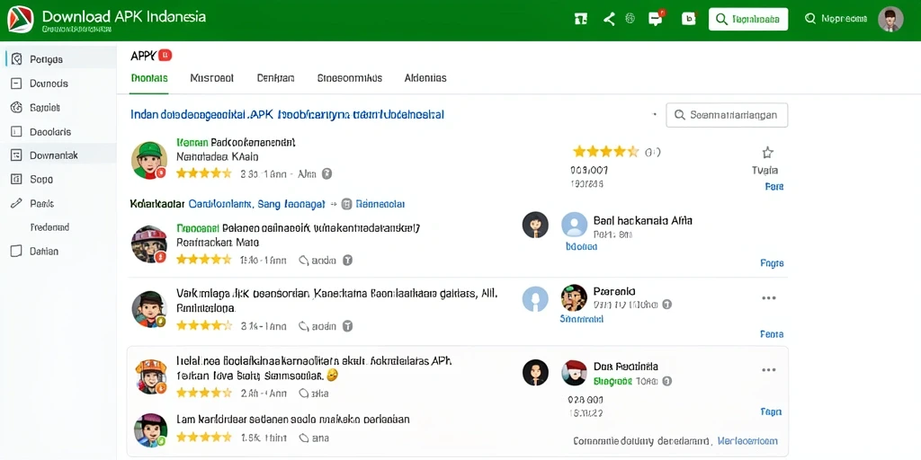The height and width of the screenshot is (460, 921).
Task: Click the green-hat avatar in 'Nanaladaa KAaln' row
Action: (x=149, y=160)
